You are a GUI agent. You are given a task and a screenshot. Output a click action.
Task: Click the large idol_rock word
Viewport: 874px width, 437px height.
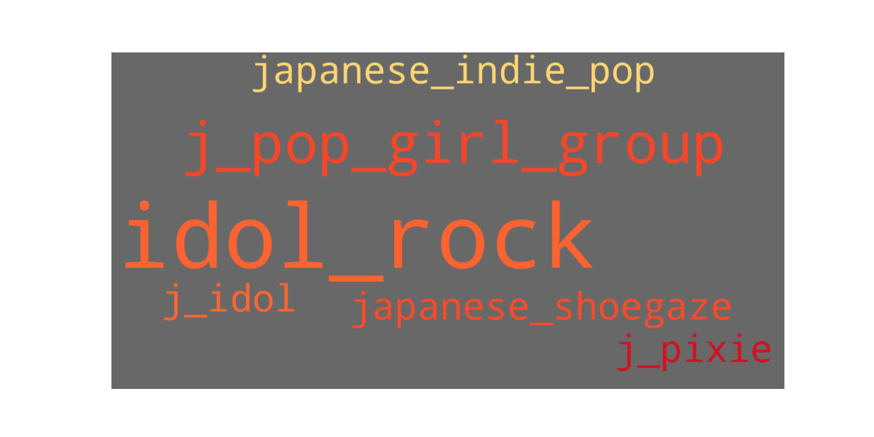pyautogui.click(x=358, y=240)
